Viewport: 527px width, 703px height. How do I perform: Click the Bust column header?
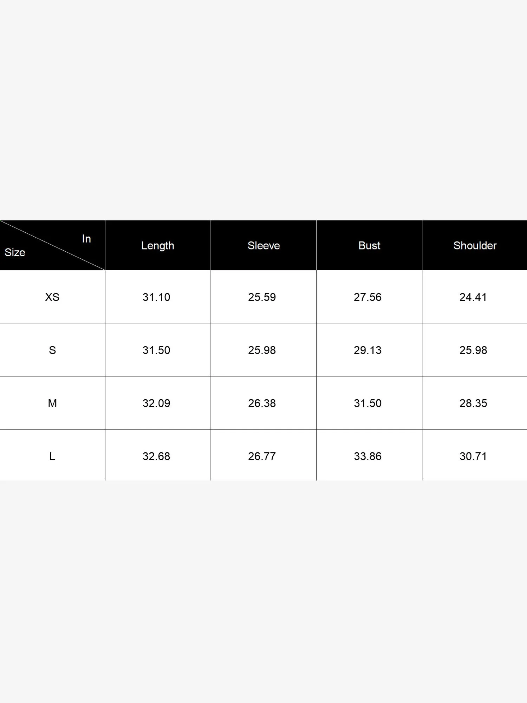[369, 245]
